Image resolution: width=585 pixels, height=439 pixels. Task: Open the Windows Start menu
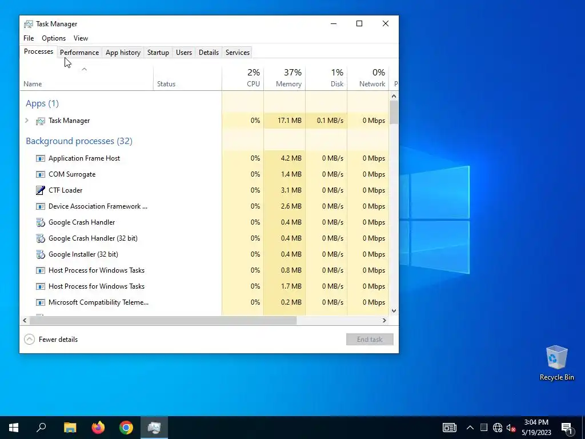coord(14,428)
